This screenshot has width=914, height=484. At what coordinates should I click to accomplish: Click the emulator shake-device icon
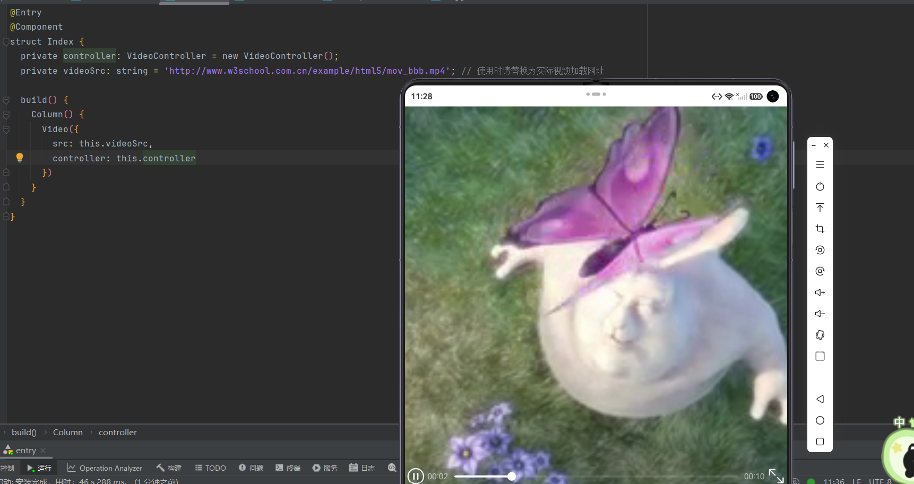[820, 335]
